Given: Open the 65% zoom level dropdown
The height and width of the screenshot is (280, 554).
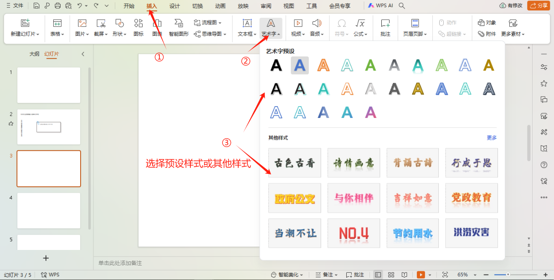Looking at the screenshot, I should tap(465, 275).
